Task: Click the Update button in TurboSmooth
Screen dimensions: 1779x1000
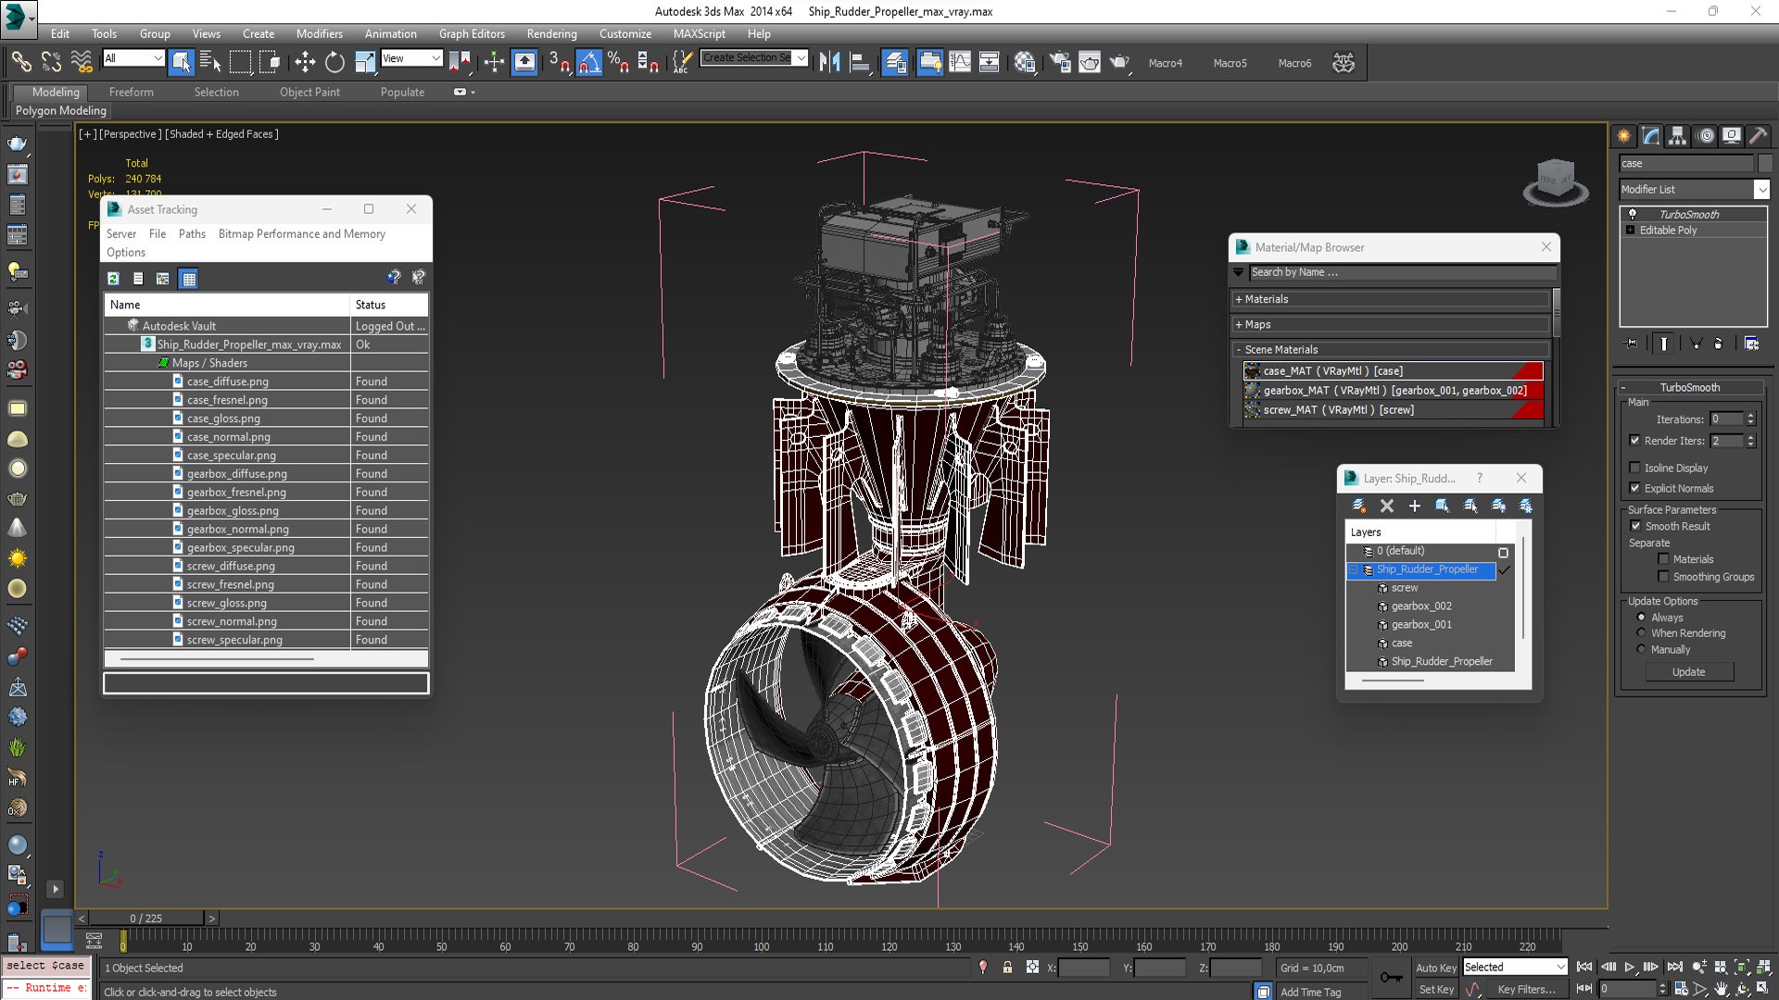Action: pyautogui.click(x=1688, y=672)
